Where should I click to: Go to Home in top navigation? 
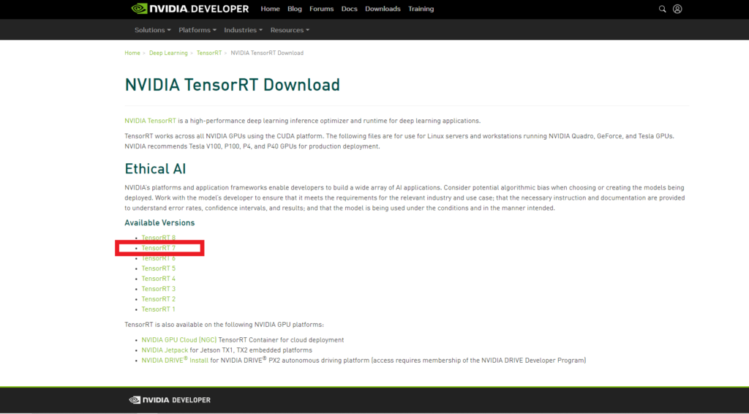[270, 9]
